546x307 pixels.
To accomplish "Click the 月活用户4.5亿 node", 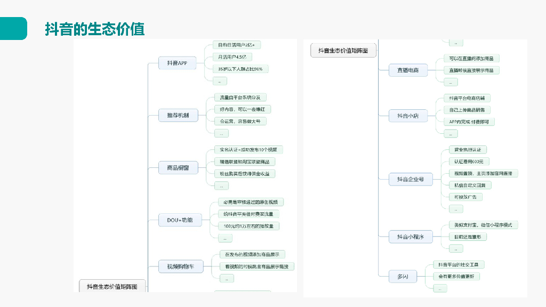I will point(232,56).
